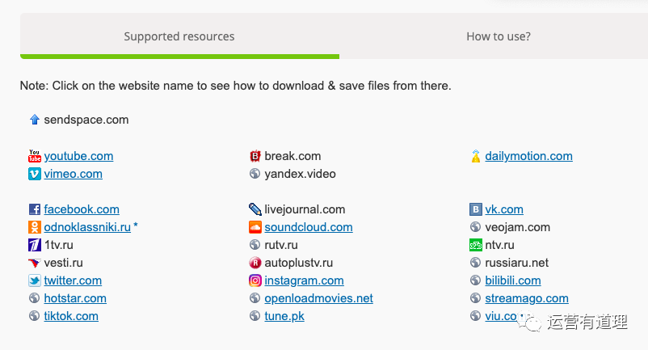Screen dimensions: 648x350
Task: Switch to the Supported resources tab
Action: coord(179,36)
